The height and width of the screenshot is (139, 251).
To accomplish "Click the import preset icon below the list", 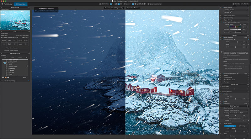I will pyautogui.click(x=8, y=78).
